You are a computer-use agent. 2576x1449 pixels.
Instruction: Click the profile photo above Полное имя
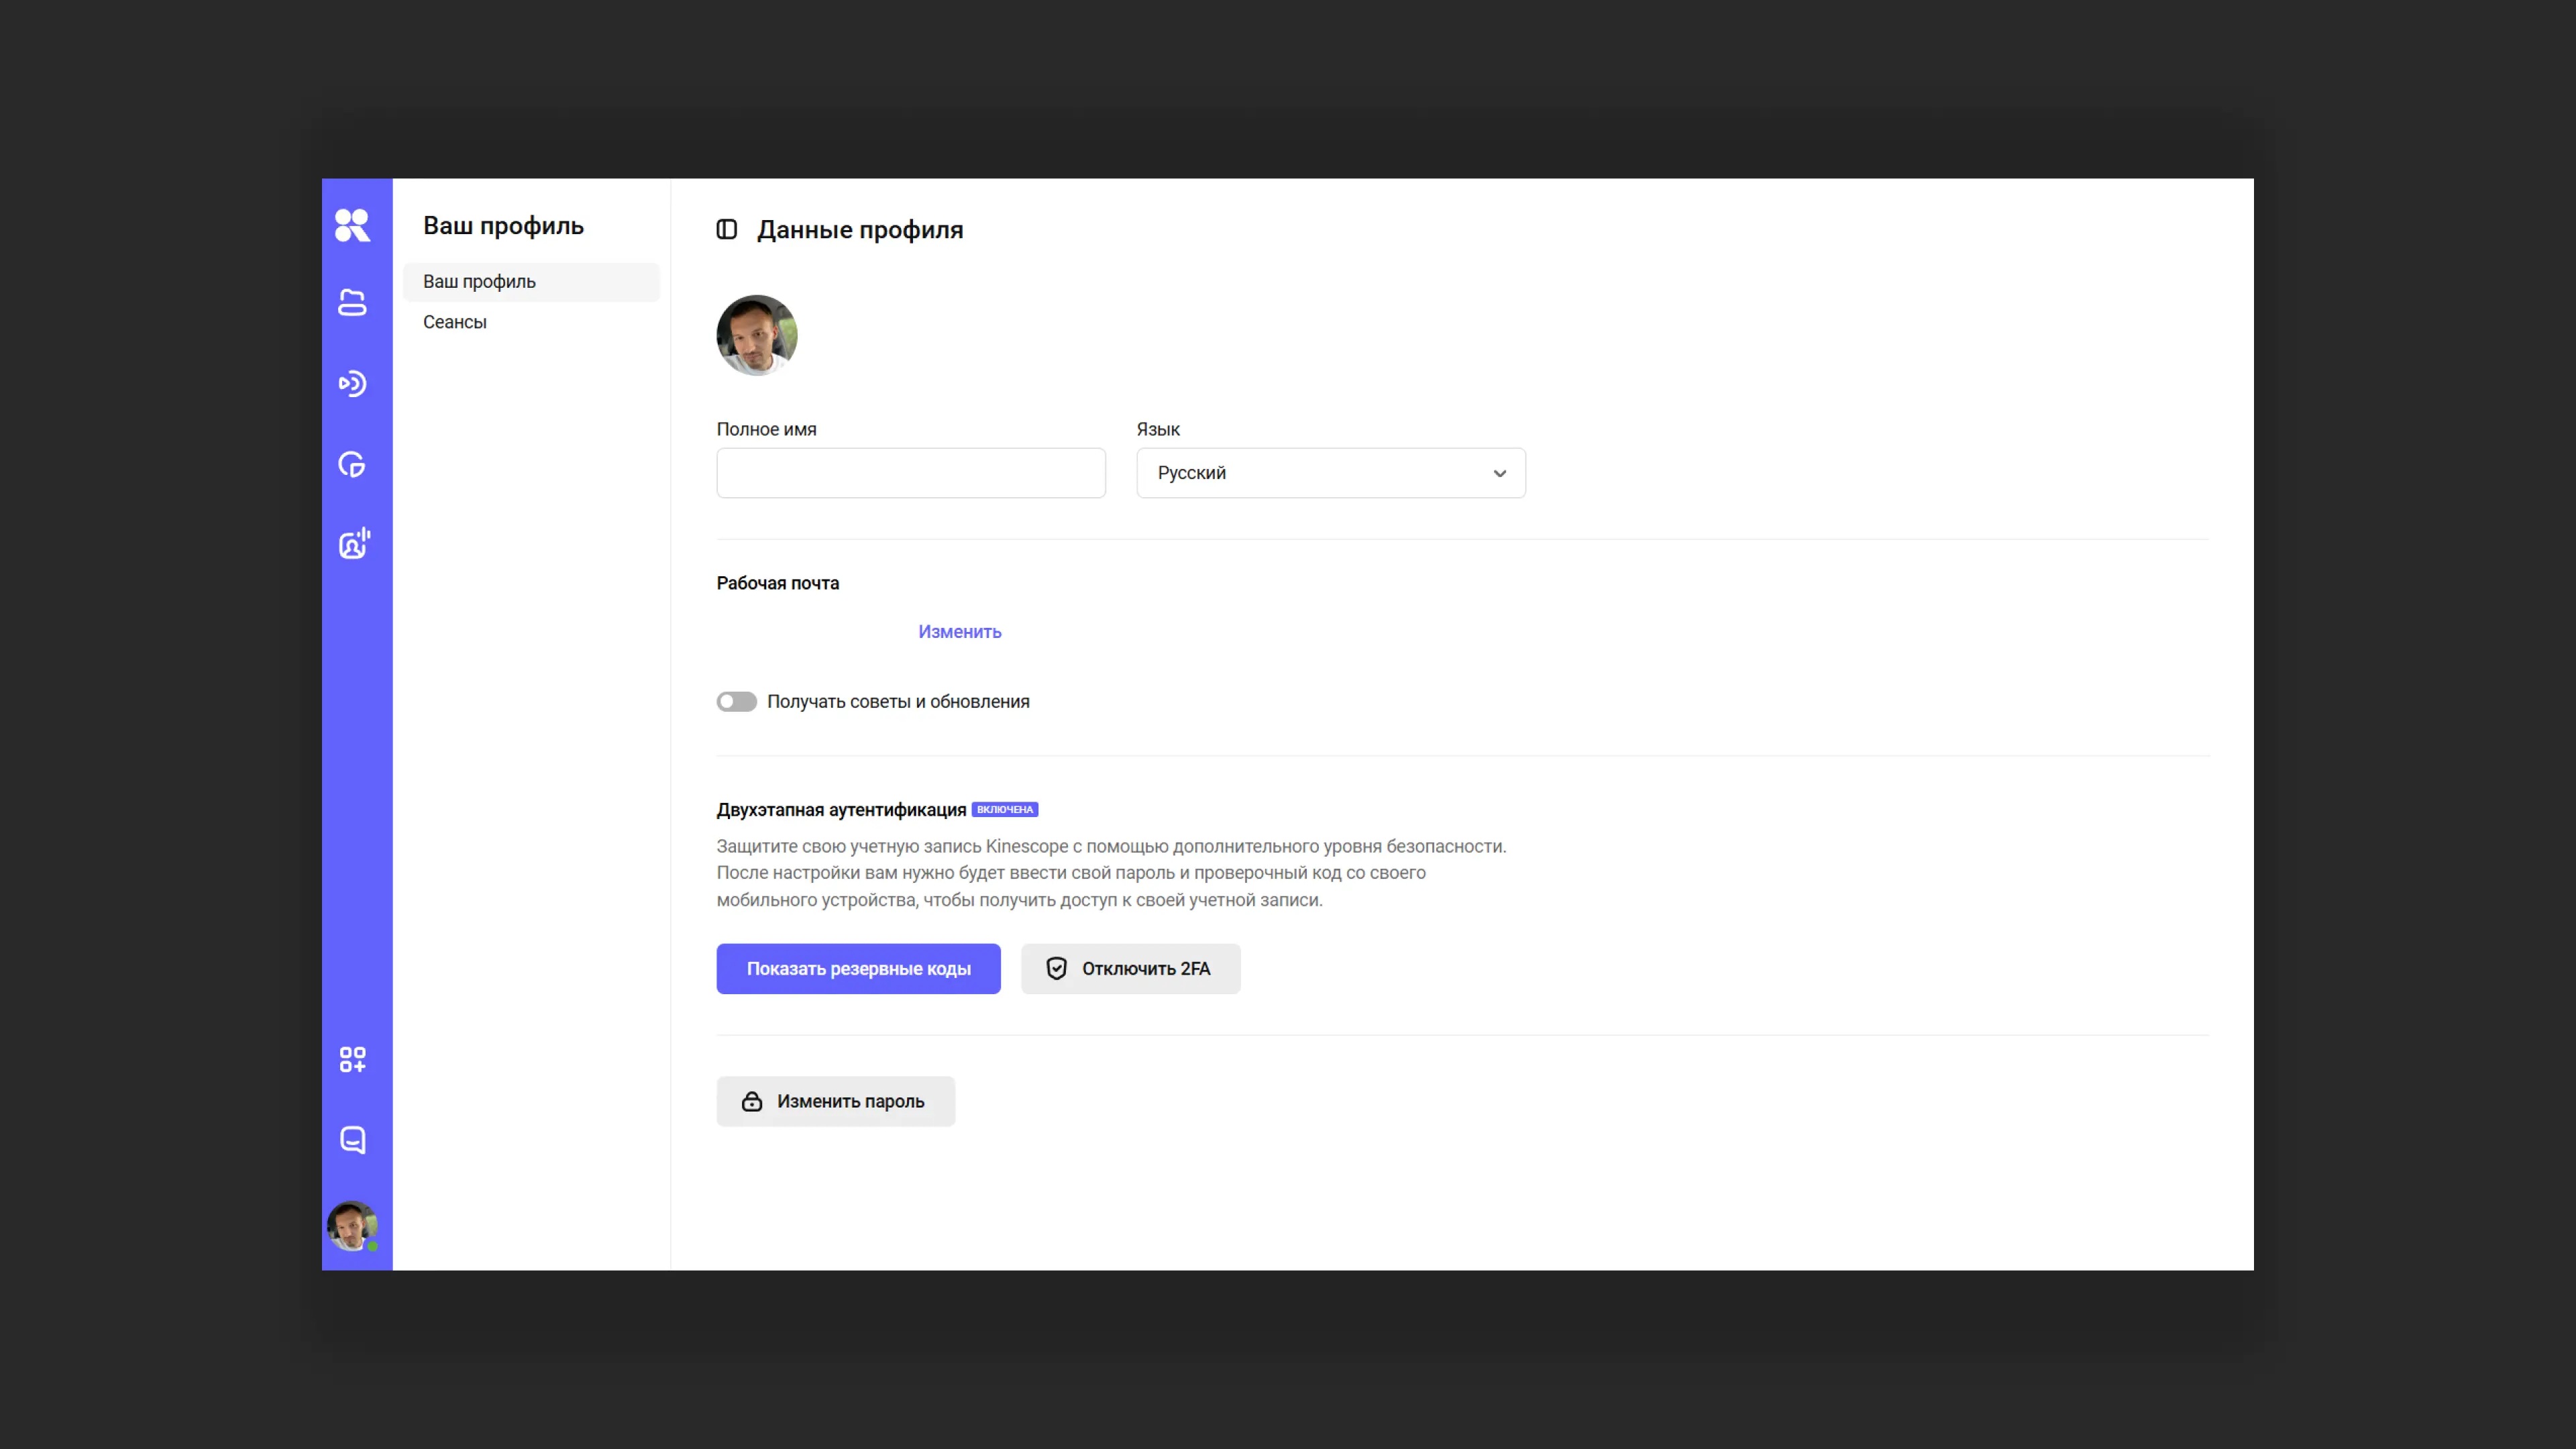(x=757, y=335)
